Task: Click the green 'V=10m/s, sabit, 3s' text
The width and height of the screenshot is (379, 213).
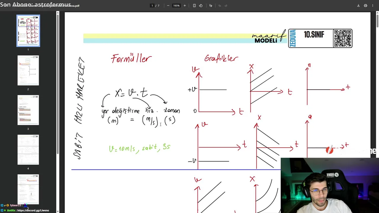Action: tap(140, 148)
